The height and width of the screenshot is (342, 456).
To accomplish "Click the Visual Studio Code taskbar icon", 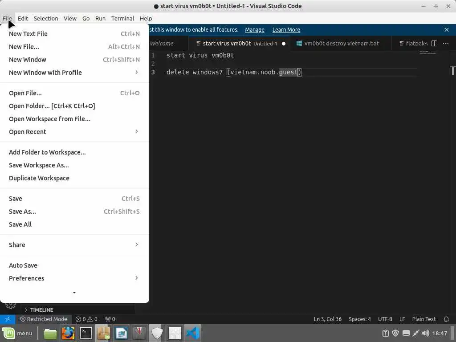I will click(193, 333).
